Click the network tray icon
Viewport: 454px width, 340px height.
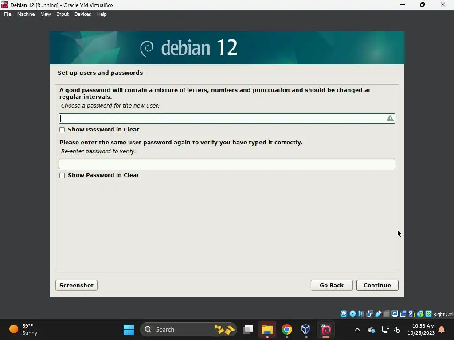point(385,329)
